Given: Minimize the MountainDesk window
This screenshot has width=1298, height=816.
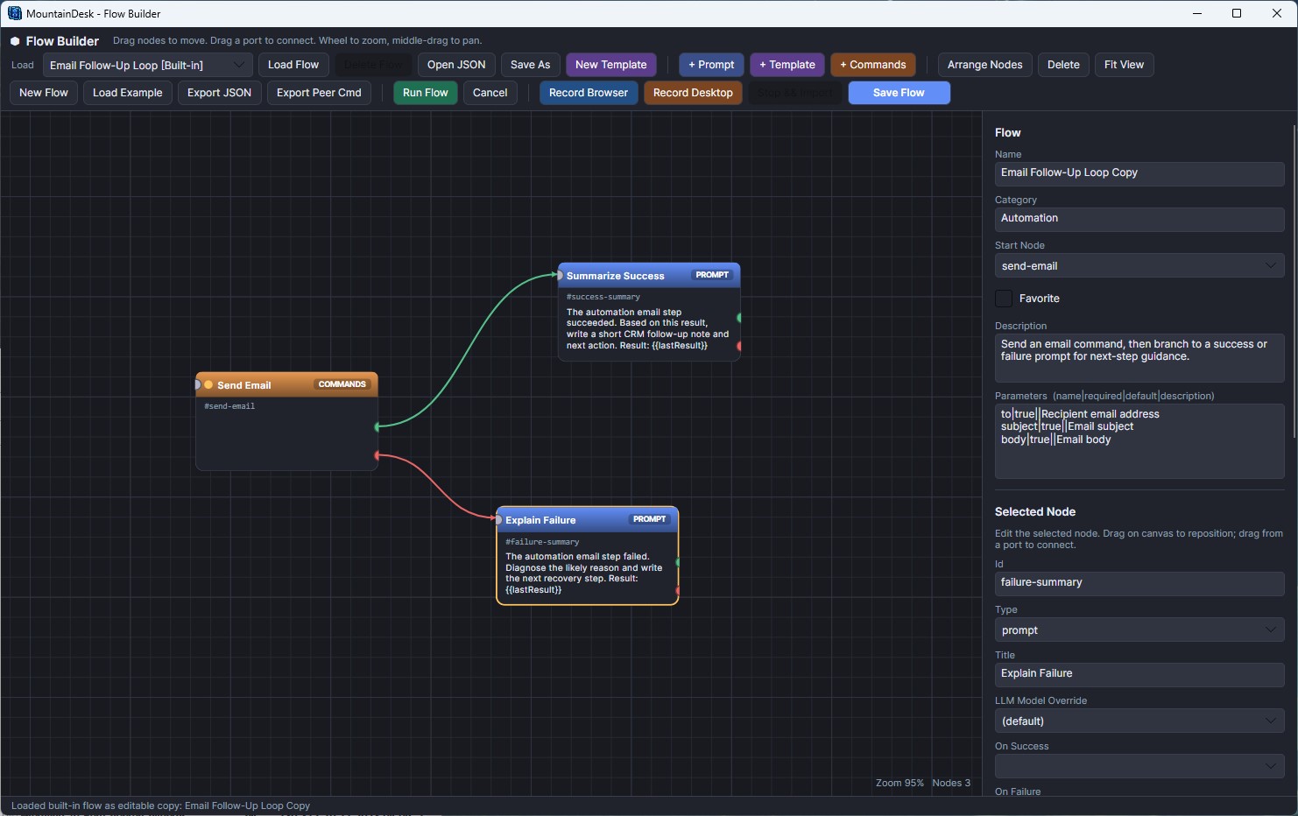Looking at the screenshot, I should 1197,13.
